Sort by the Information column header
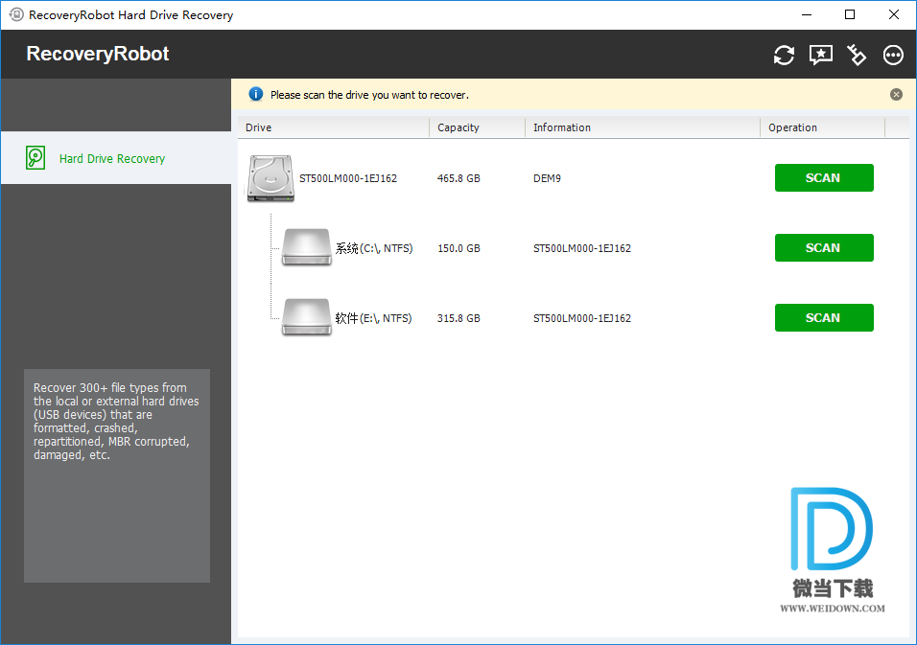917x645 pixels. (643, 127)
